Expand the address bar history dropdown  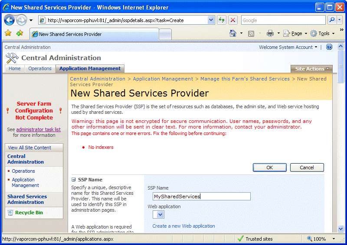click(211, 20)
